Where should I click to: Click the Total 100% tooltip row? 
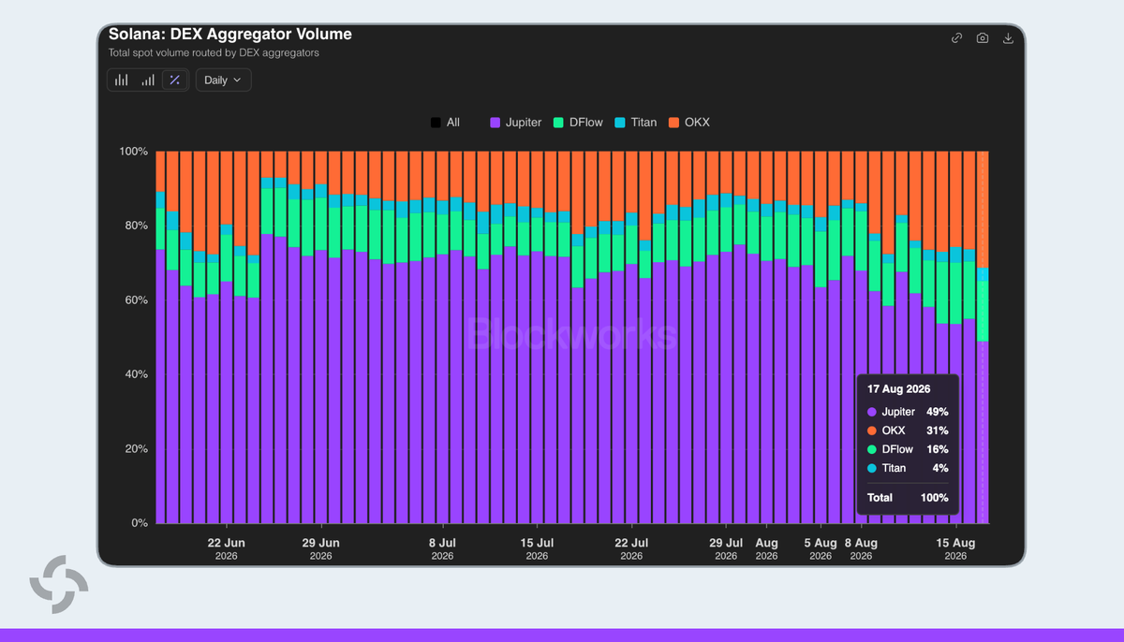(908, 498)
